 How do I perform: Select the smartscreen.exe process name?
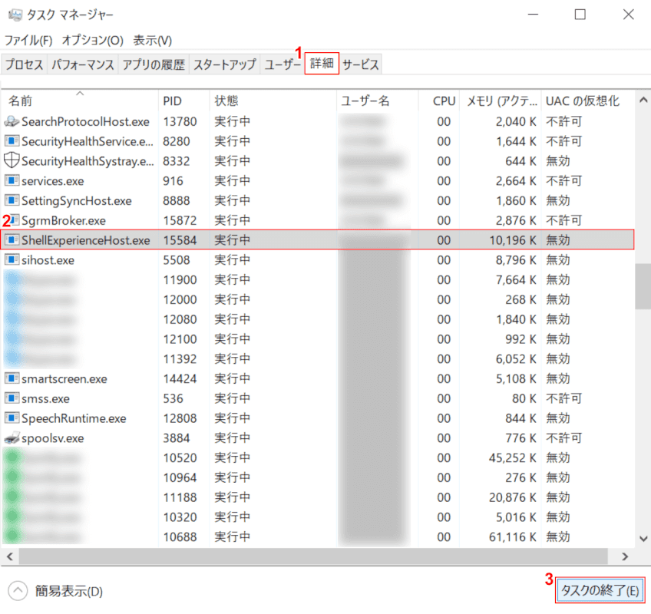click(x=64, y=378)
